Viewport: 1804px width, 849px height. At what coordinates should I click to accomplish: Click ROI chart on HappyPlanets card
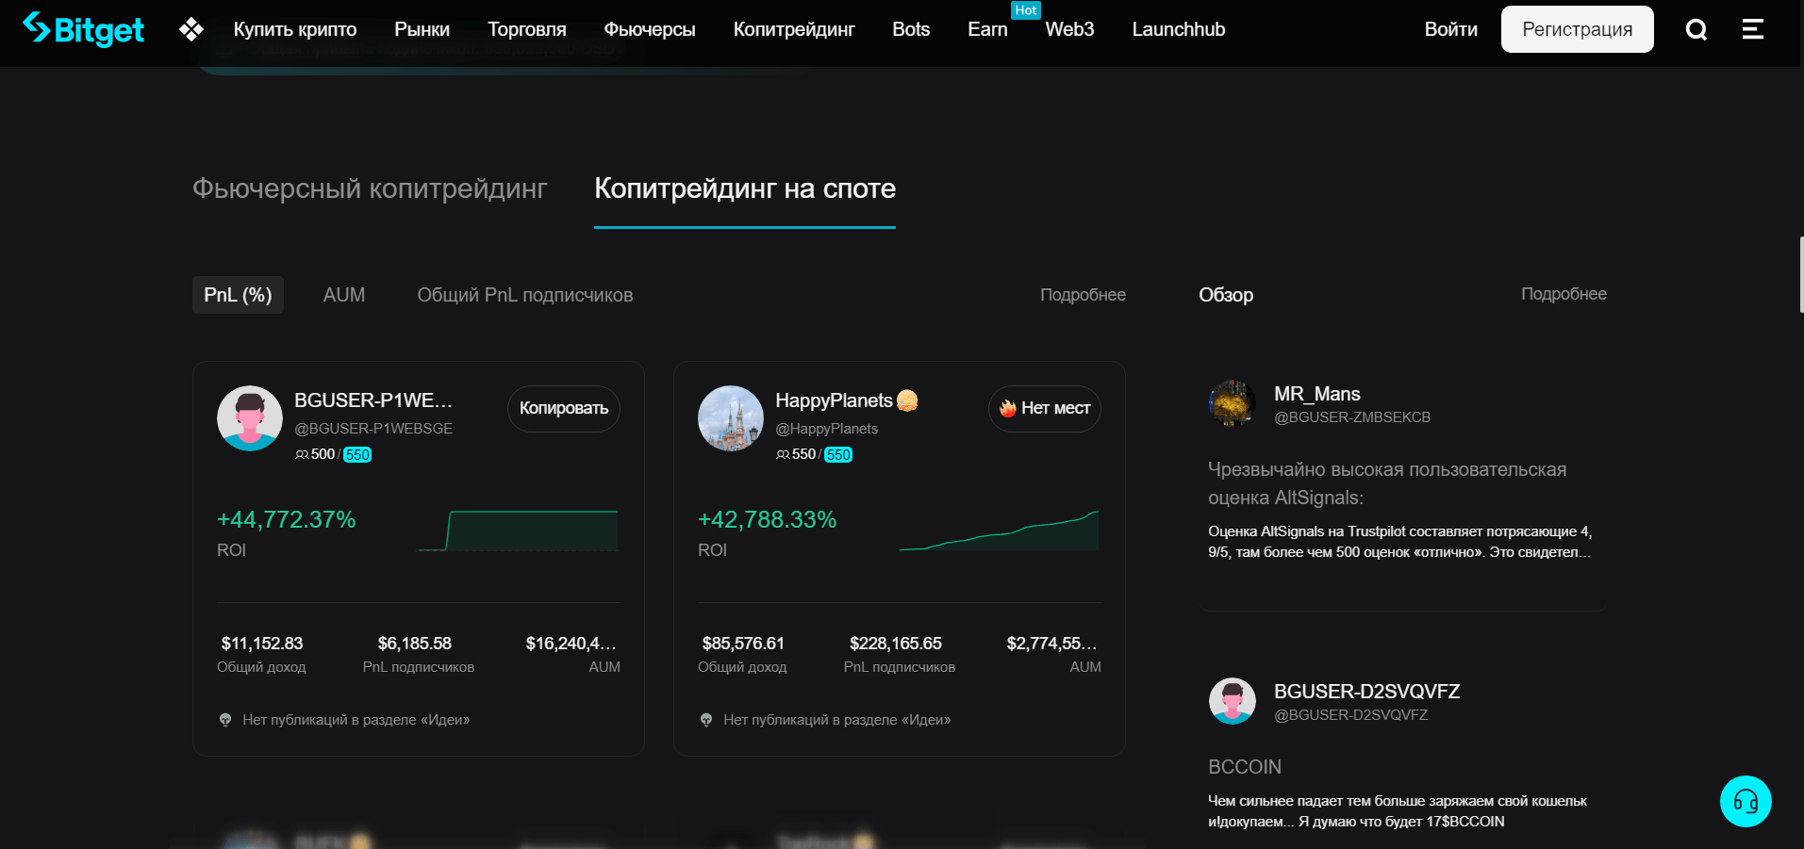click(x=1000, y=531)
